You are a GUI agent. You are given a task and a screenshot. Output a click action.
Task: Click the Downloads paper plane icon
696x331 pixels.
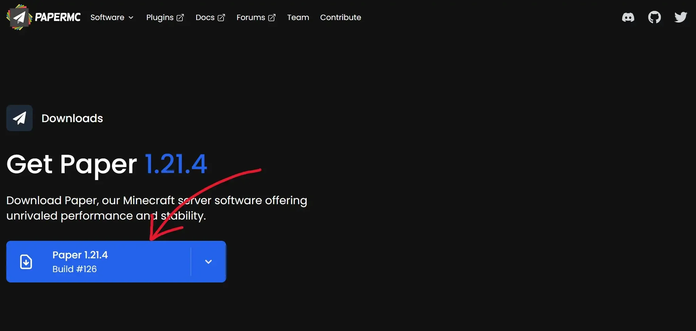point(19,118)
